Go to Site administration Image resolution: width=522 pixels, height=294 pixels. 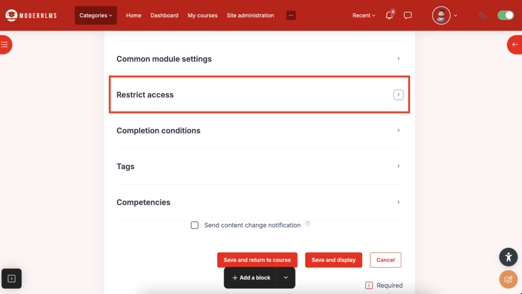pos(250,16)
